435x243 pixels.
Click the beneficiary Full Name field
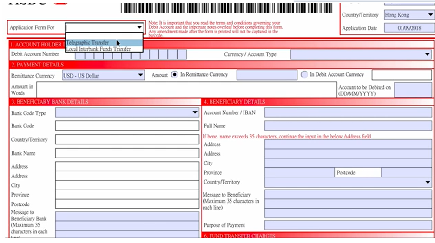348,126
